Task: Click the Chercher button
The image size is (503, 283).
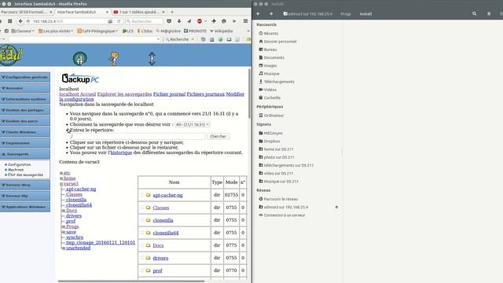Action: tap(218, 136)
